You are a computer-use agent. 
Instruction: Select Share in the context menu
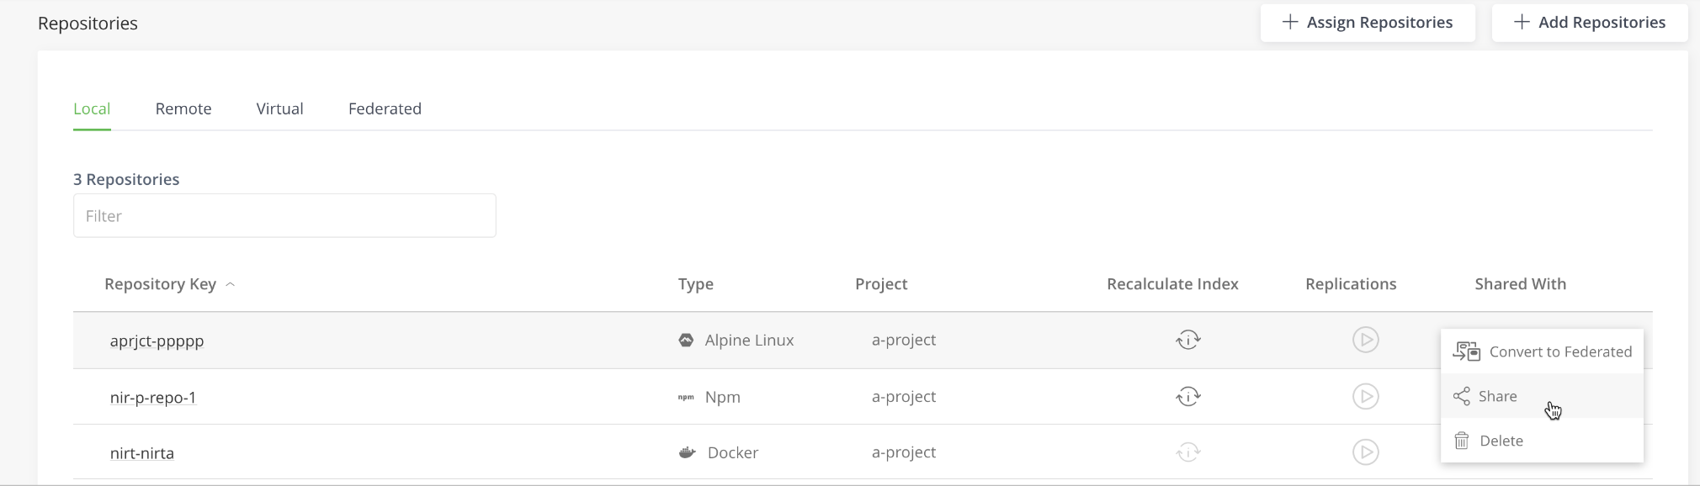1497,396
